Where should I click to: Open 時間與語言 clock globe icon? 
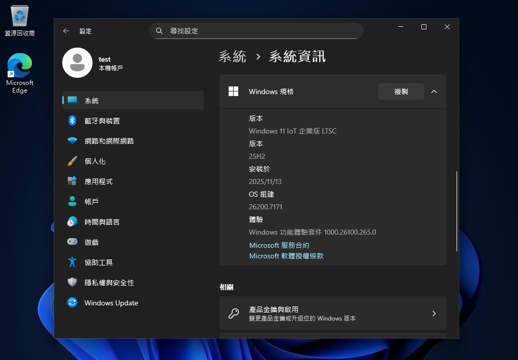point(72,222)
